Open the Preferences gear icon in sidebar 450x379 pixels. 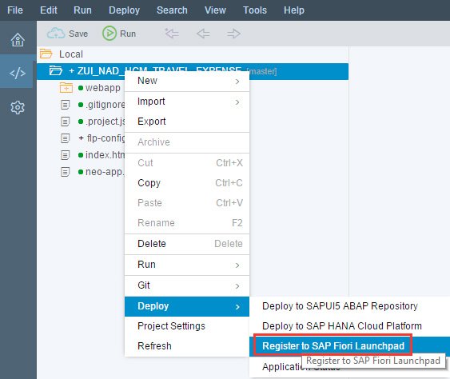[x=18, y=108]
